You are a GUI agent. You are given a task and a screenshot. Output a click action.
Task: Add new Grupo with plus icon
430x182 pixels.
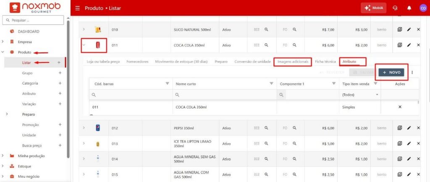[x=60, y=73]
